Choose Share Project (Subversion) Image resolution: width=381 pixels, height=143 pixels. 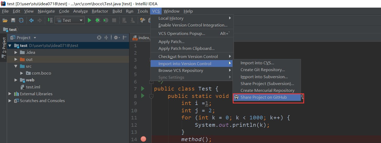pos(267,84)
